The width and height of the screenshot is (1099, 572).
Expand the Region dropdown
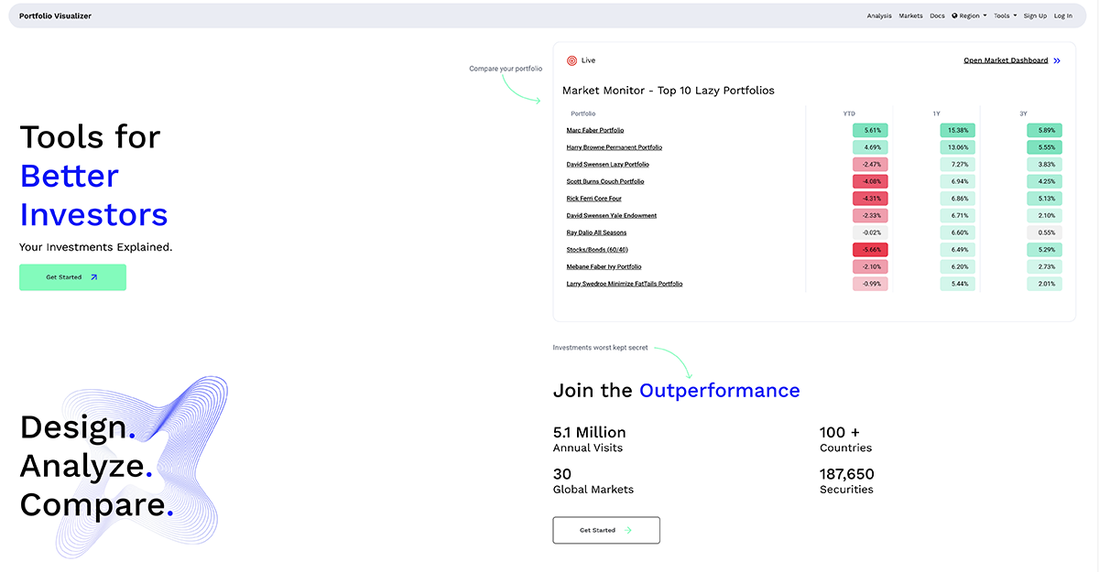(x=969, y=16)
